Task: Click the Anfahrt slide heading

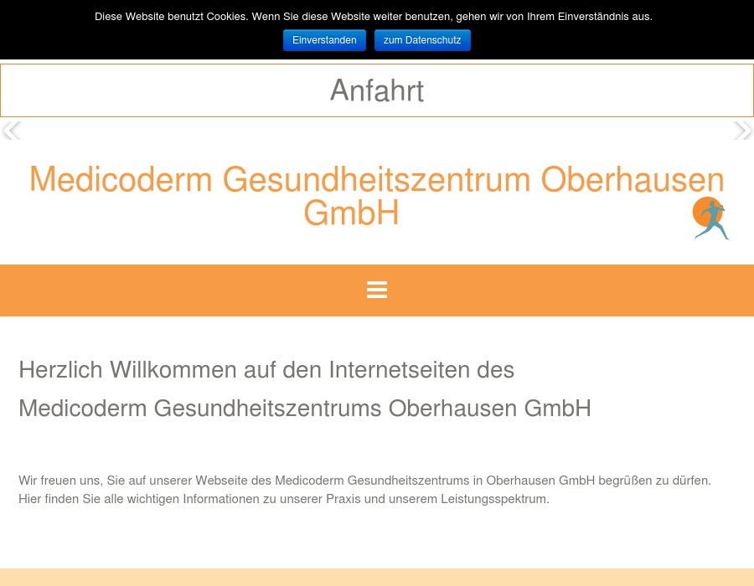Action: coord(377,90)
